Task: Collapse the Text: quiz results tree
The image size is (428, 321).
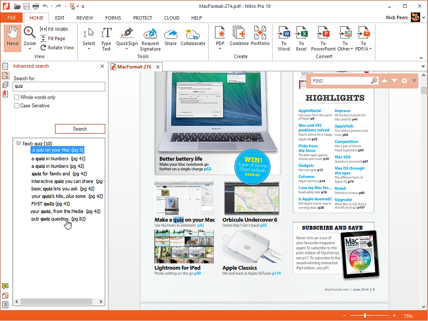Action: [18, 143]
